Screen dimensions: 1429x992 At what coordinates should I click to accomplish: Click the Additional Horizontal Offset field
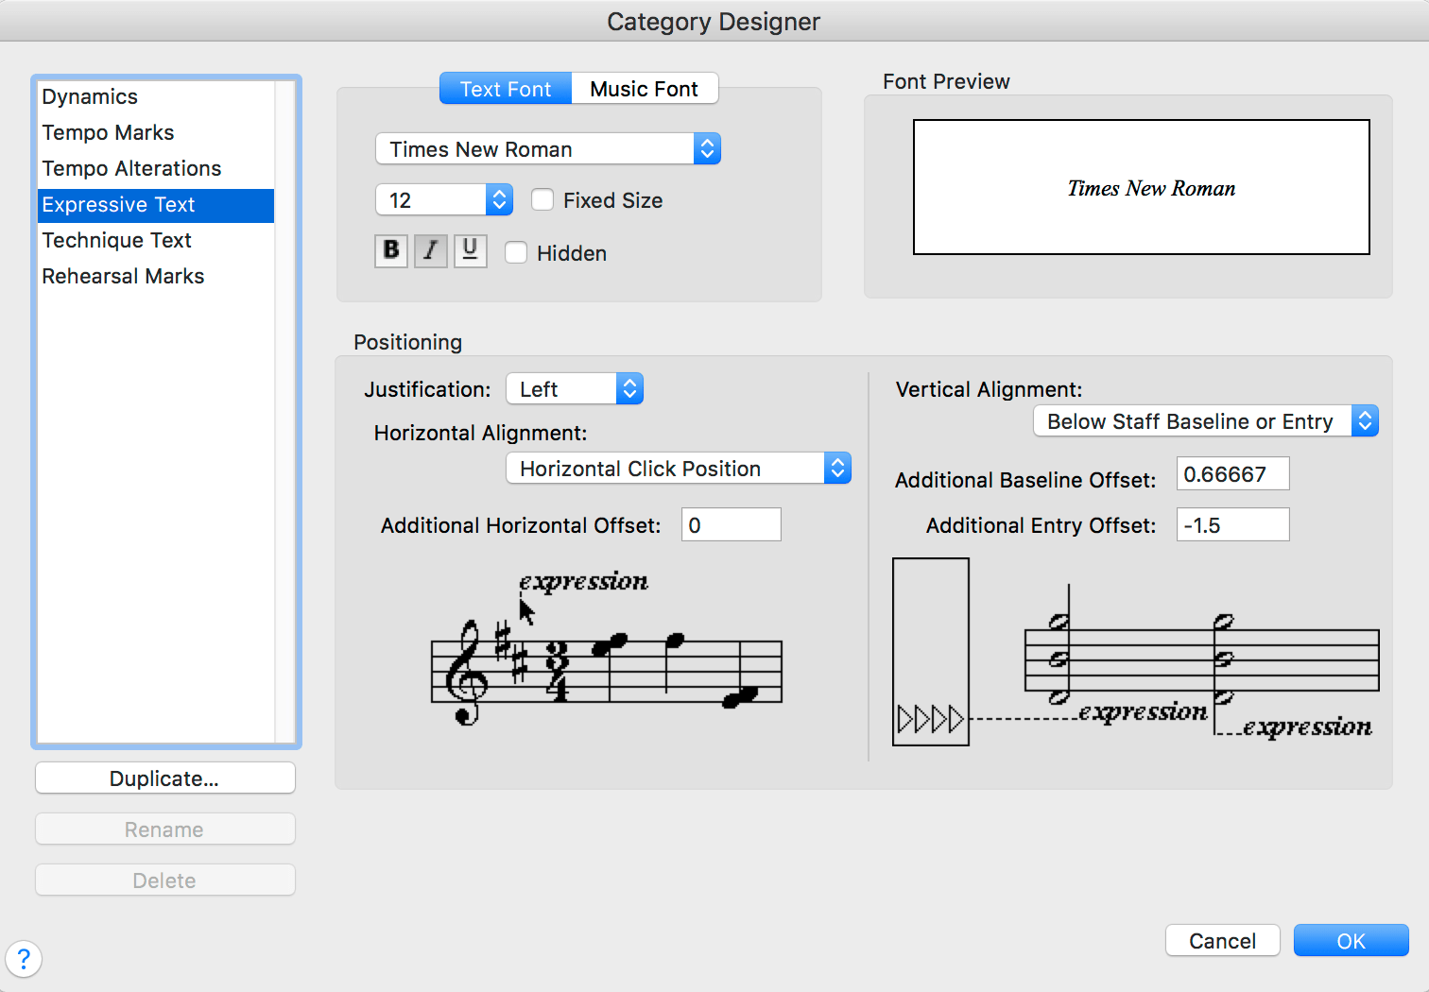point(731,524)
